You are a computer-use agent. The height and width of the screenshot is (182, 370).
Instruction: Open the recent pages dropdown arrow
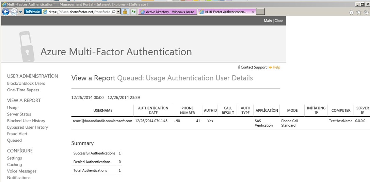pyautogui.click(x=20, y=12)
